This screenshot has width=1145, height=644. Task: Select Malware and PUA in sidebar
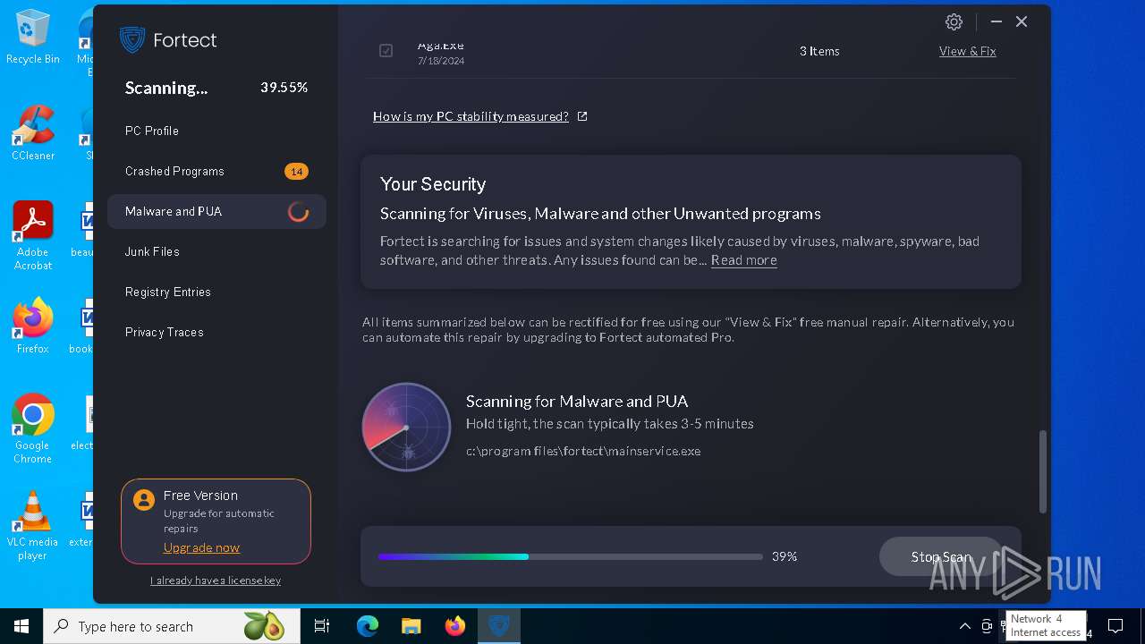pyautogui.click(x=216, y=211)
